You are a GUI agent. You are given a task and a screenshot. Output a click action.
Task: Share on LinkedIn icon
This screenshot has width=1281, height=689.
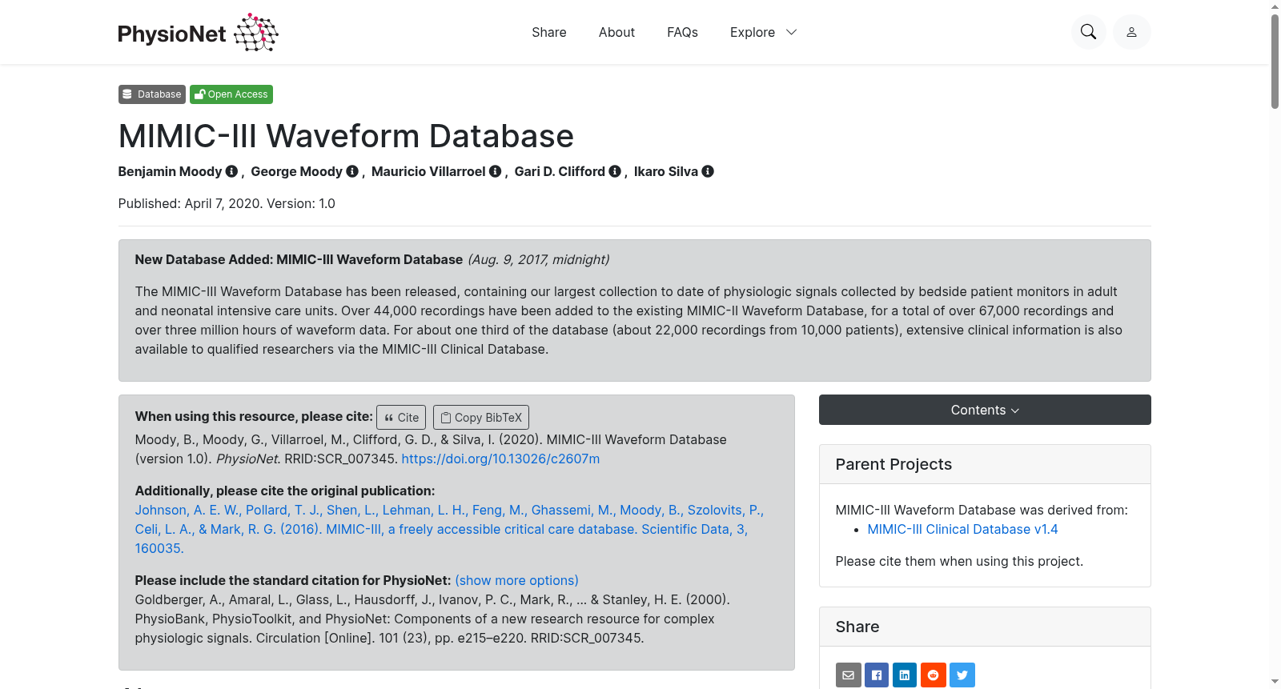pos(905,675)
